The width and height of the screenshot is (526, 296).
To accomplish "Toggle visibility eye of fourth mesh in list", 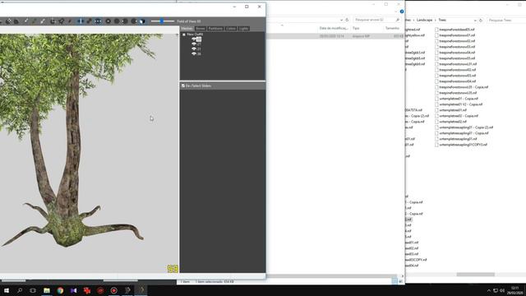I will 194,53.
